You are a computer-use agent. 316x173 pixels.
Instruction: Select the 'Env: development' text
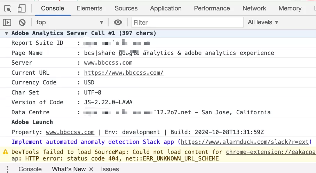point(132,132)
